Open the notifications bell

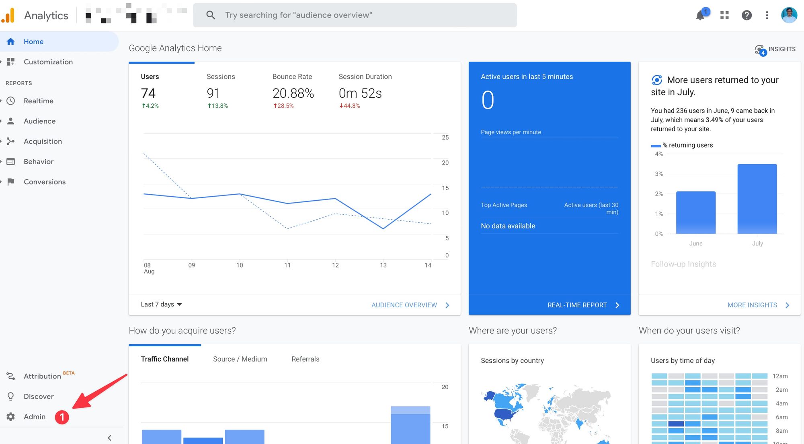pos(700,15)
